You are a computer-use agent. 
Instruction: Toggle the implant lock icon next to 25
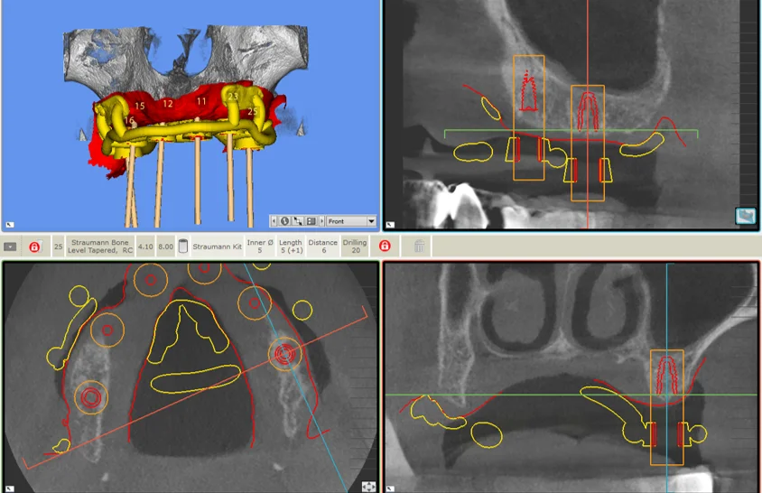tap(34, 246)
